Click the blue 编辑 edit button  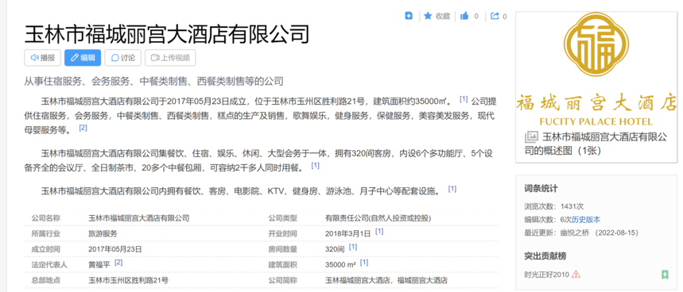click(83, 58)
